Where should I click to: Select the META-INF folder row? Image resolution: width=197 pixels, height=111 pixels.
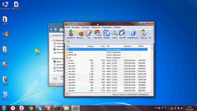pos(107,55)
